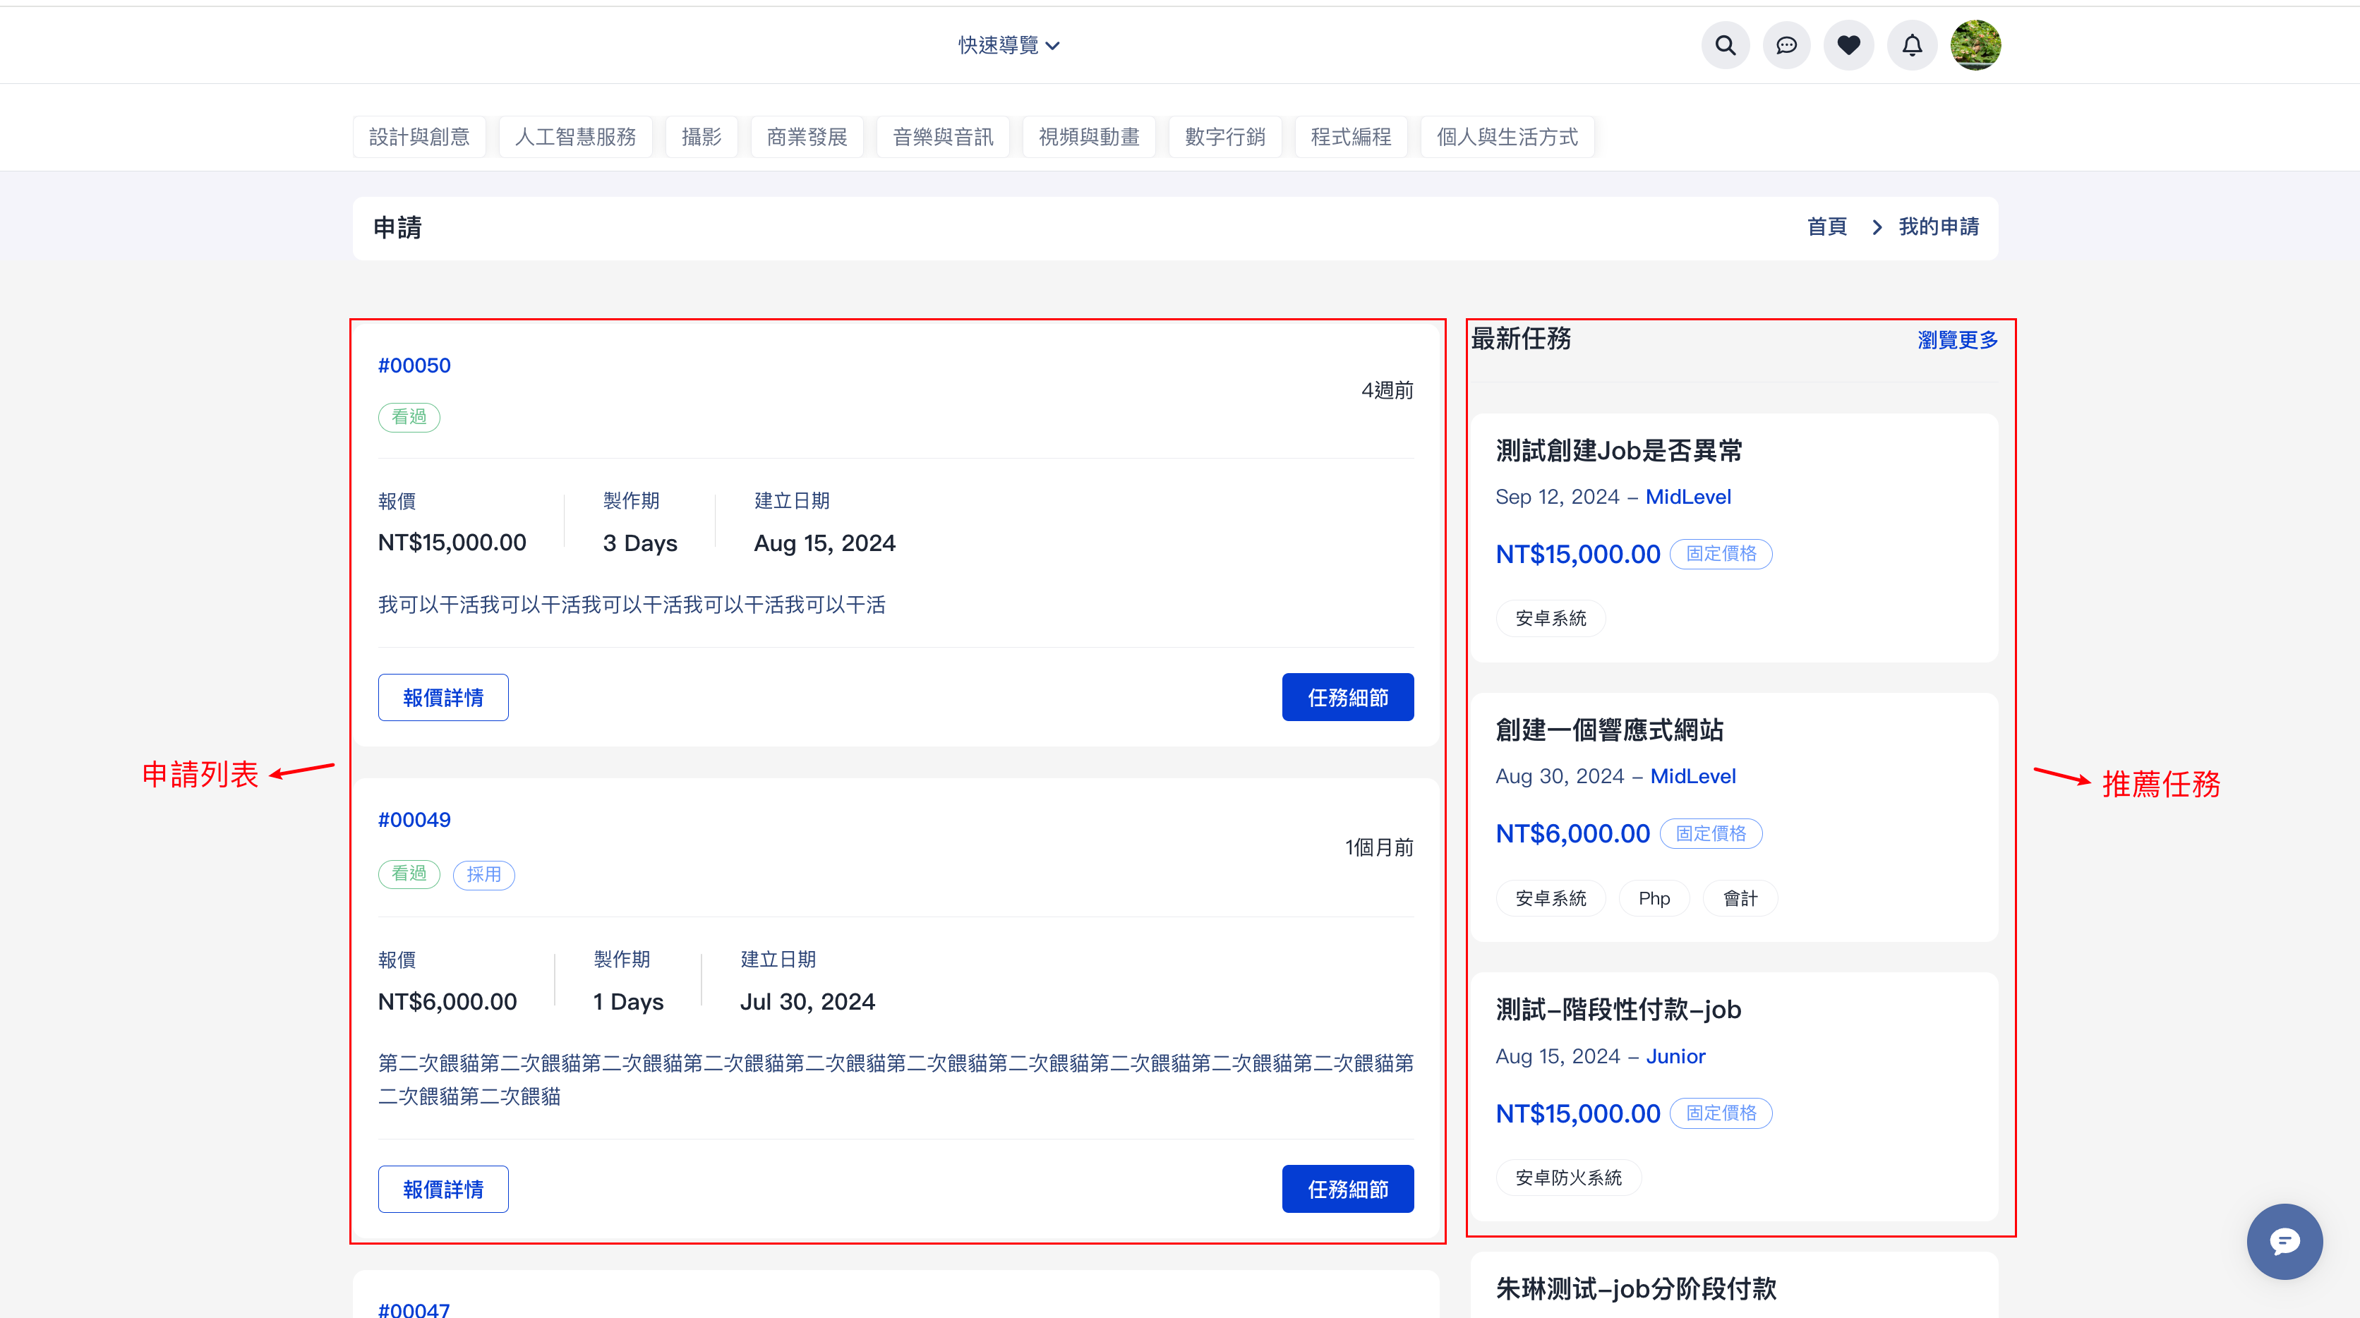Click the 瀏覽更多 link
Viewport: 2360px width, 1318px height.
point(1957,340)
